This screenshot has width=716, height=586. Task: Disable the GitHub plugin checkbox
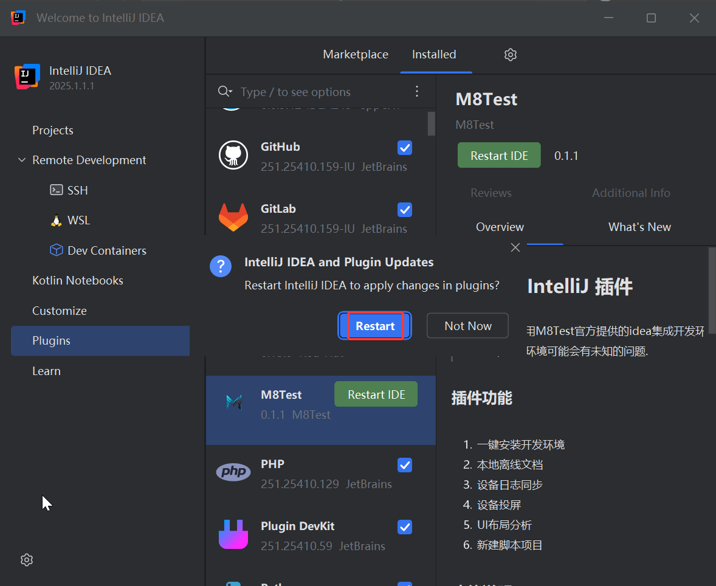click(x=405, y=148)
